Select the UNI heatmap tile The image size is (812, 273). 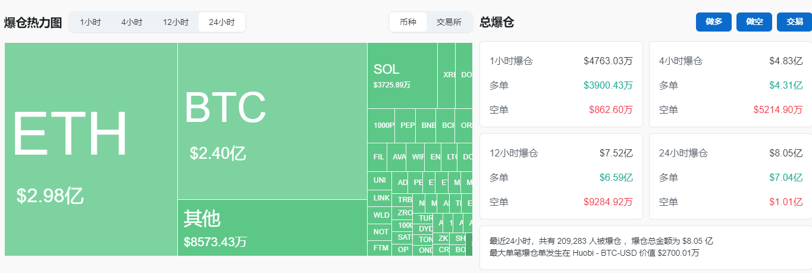click(379, 180)
